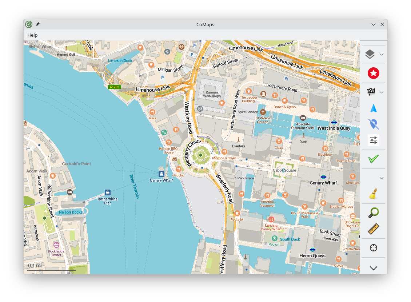Click the Rotherhithe Pier ferry icon
The image size is (411, 302).
tap(107, 192)
